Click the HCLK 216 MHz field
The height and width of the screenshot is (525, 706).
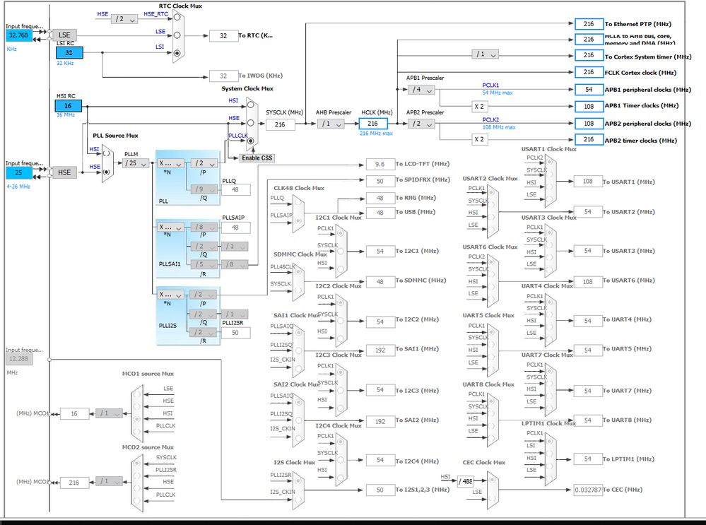pos(373,124)
